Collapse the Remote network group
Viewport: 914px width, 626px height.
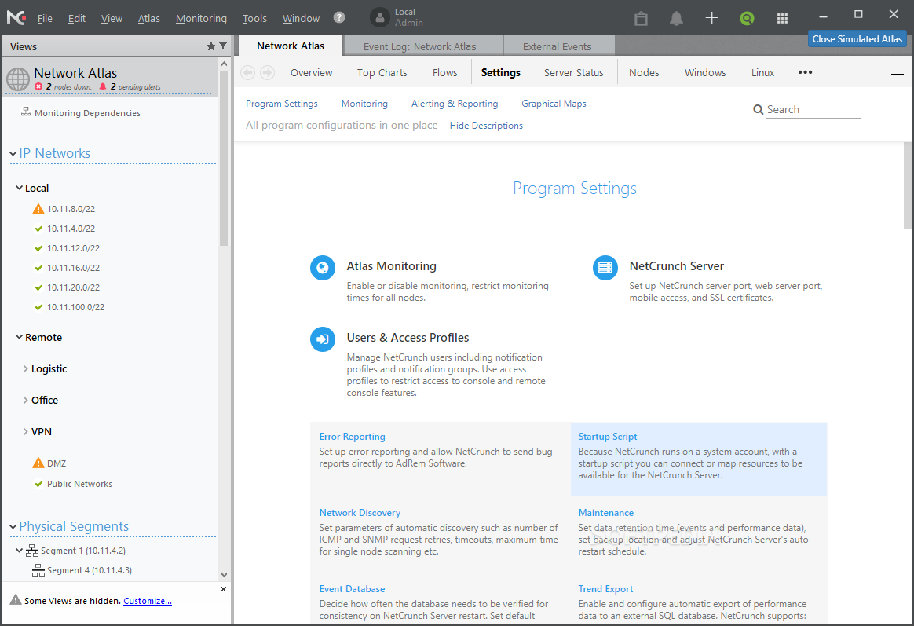19,337
